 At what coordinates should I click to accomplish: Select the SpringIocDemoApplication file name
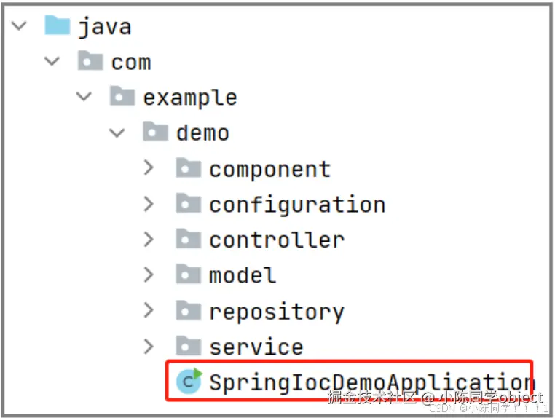(371, 382)
